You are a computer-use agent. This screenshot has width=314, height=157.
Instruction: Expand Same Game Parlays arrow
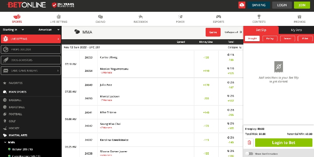point(58,71)
